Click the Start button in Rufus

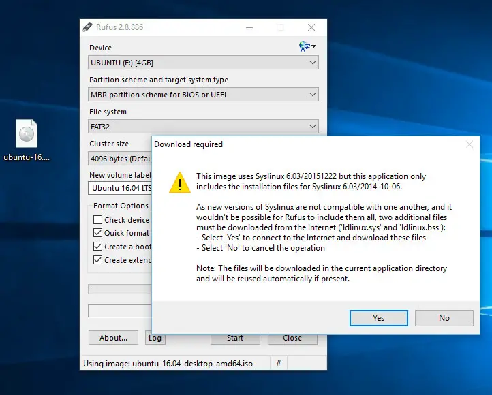pyautogui.click(x=235, y=338)
